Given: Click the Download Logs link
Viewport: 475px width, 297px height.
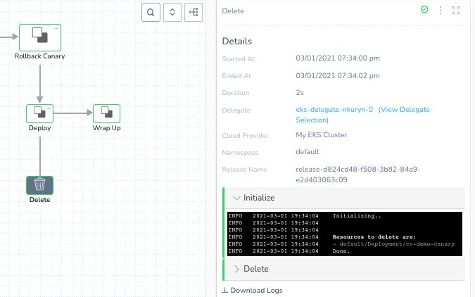Looking at the screenshot, I should pos(252,291).
